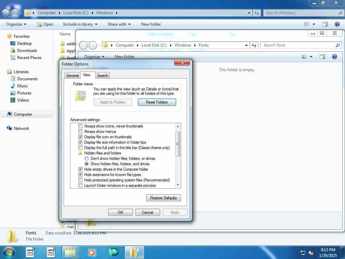Click Advanced settings scroll up arrow
This screenshot has width=345, height=259.
[178, 126]
